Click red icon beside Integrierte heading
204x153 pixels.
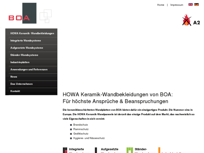tap(65, 150)
